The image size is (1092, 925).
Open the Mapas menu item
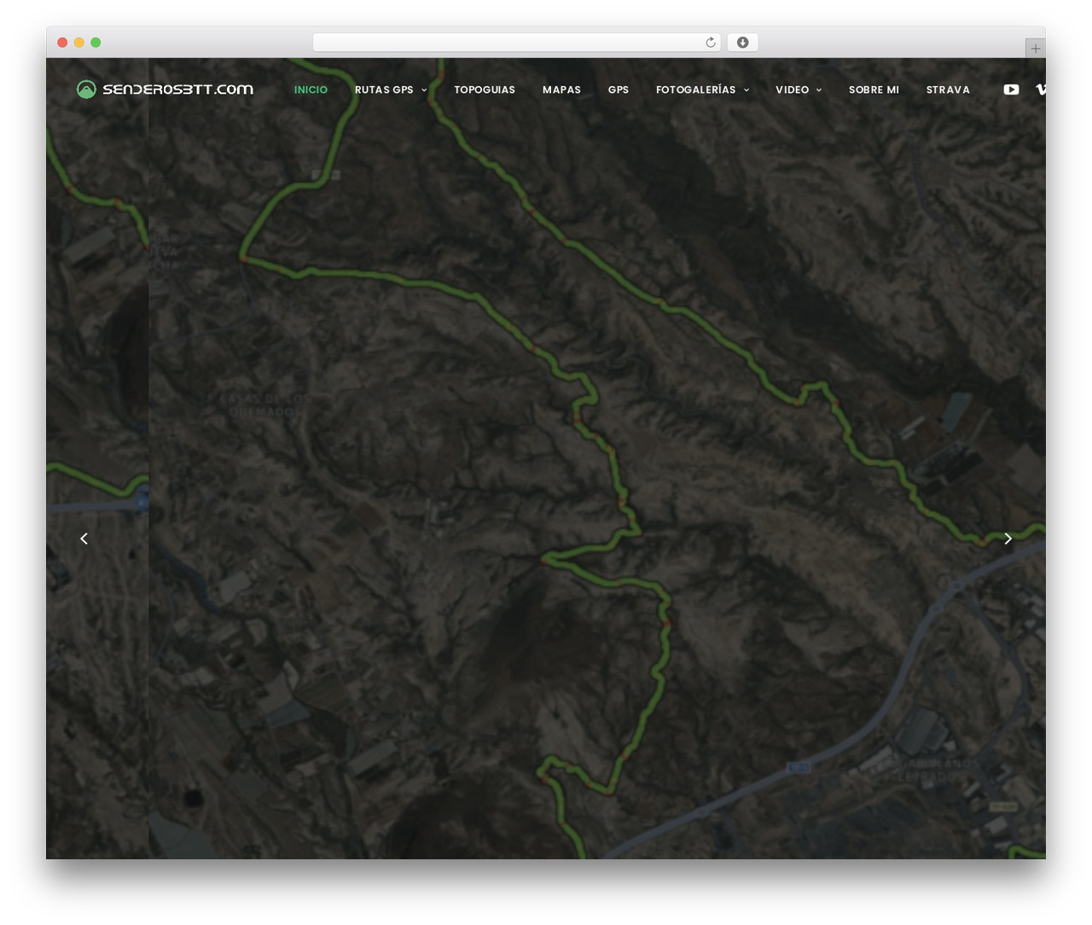[x=561, y=90]
